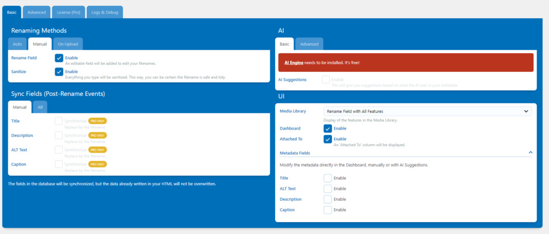
Task: Disable the Dashboard Enable checkbox
Action: point(328,129)
